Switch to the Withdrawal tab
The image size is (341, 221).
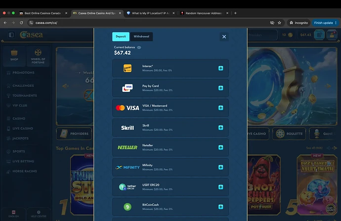(141, 37)
